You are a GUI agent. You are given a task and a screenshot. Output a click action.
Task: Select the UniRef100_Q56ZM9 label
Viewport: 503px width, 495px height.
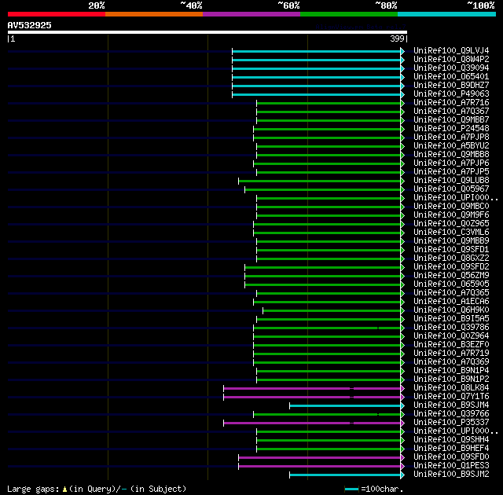click(451, 276)
